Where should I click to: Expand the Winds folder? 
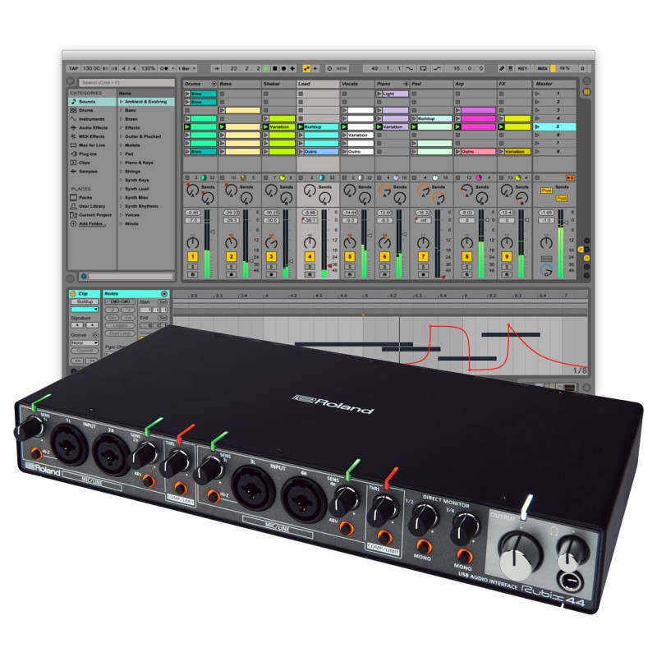pyautogui.click(x=121, y=223)
